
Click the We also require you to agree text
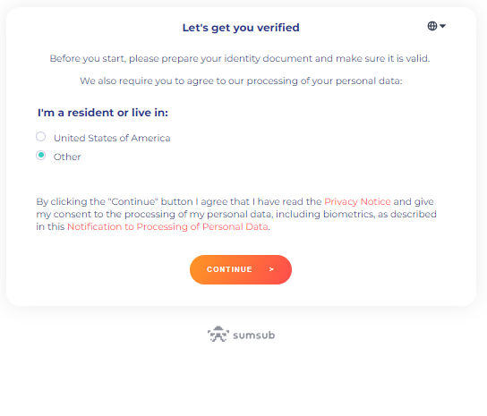(x=241, y=81)
